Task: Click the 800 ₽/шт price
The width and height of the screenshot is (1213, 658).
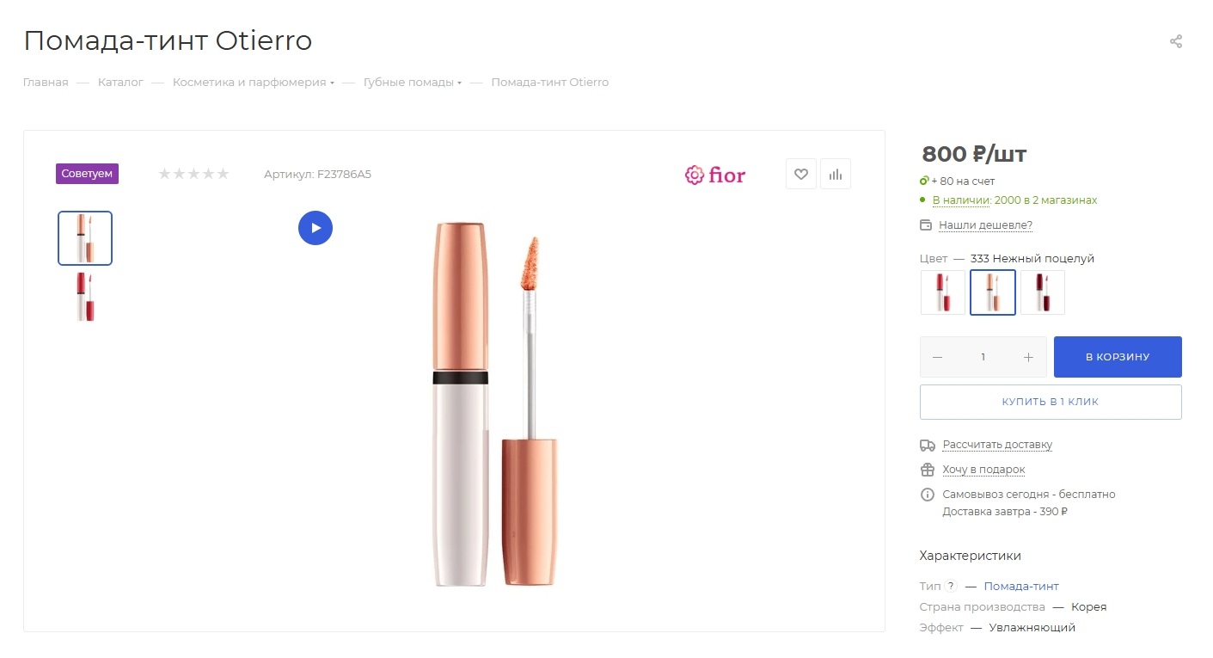Action: pyautogui.click(x=974, y=154)
